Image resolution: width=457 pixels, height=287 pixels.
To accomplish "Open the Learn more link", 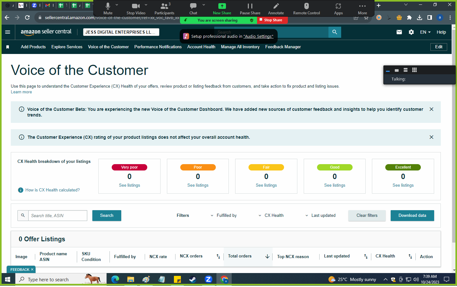I will 21,92.
